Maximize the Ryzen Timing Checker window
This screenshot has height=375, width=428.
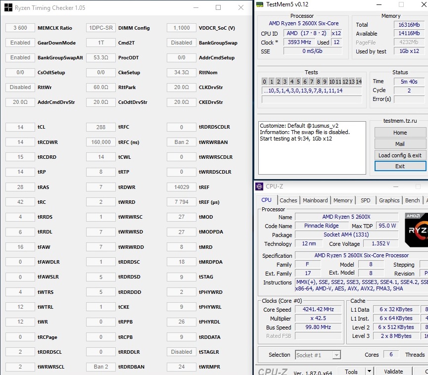pyautogui.click(x=218, y=7)
